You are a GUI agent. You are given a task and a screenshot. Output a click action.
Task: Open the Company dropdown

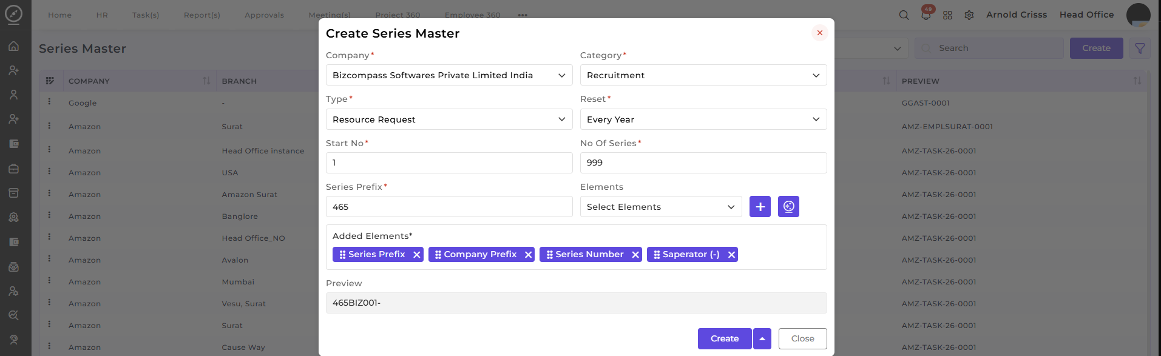pyautogui.click(x=449, y=75)
